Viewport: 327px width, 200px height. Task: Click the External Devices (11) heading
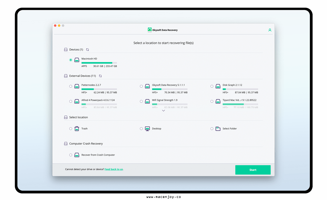click(83, 76)
